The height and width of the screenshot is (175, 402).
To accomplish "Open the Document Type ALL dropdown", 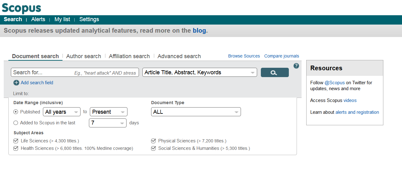I will pos(196,112).
